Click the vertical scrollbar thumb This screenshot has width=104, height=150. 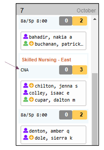pyautogui.click(x=95, y=109)
